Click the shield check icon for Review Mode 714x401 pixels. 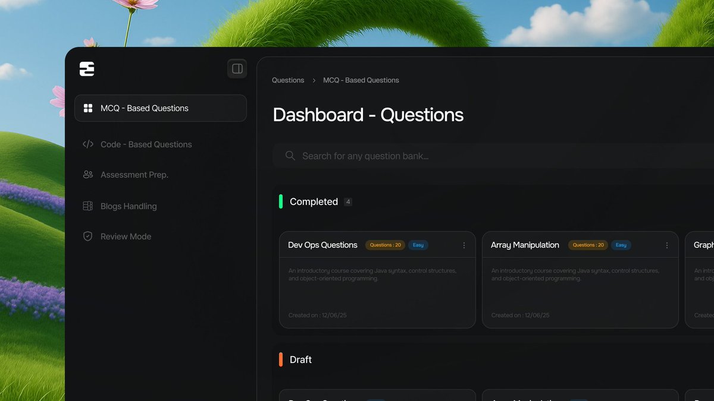pyautogui.click(x=88, y=236)
